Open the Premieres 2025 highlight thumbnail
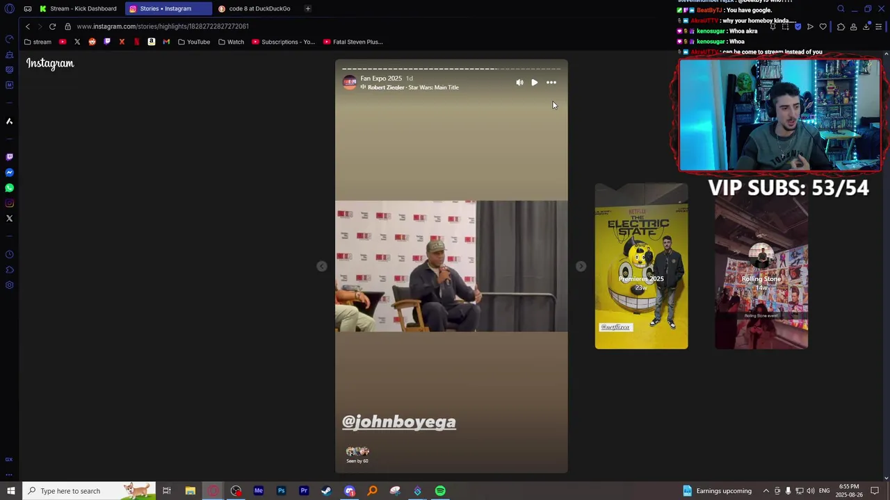This screenshot has width=890, height=500. coord(641,266)
